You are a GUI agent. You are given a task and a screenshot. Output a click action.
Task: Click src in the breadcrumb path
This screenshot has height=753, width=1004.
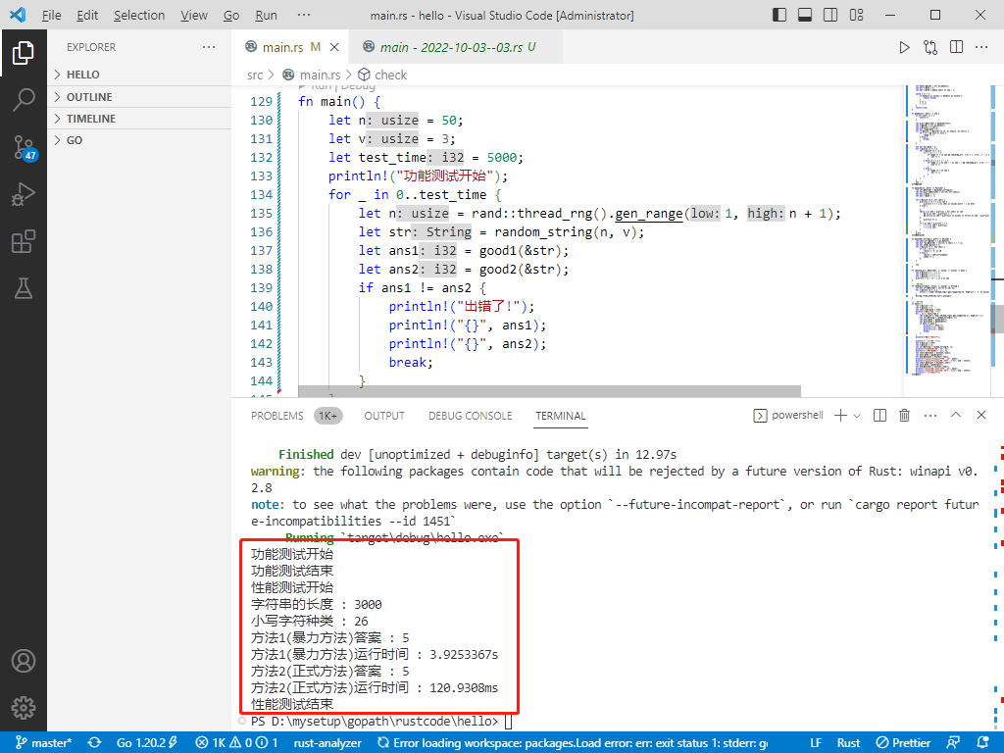255,75
